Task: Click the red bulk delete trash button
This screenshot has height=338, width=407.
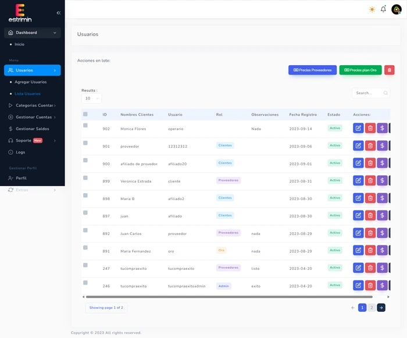Action: point(390,70)
